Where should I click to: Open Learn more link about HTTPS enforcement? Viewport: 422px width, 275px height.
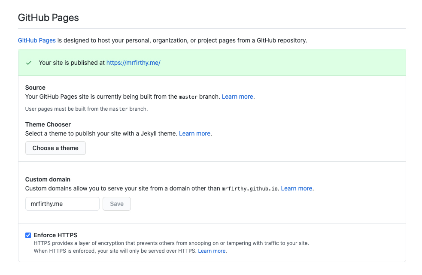click(x=212, y=251)
